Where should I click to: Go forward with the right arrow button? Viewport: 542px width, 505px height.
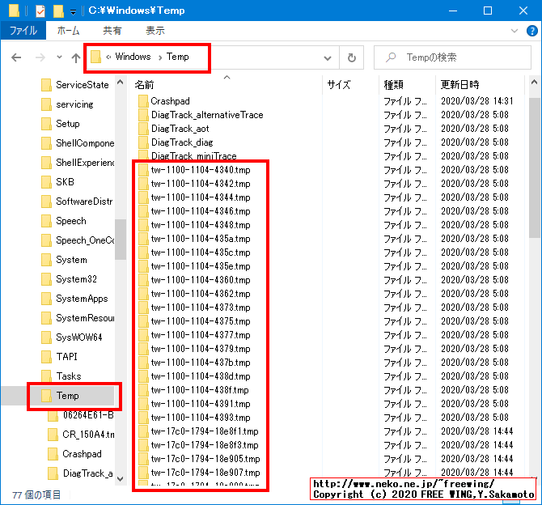coord(40,57)
